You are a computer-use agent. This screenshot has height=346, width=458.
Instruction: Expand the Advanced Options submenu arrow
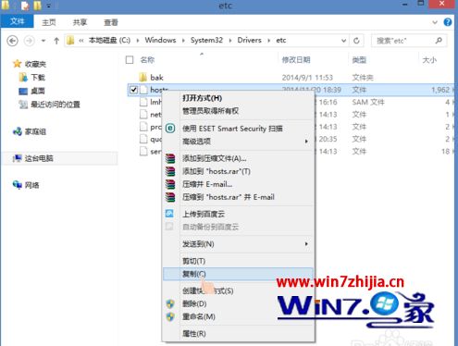pos(306,142)
